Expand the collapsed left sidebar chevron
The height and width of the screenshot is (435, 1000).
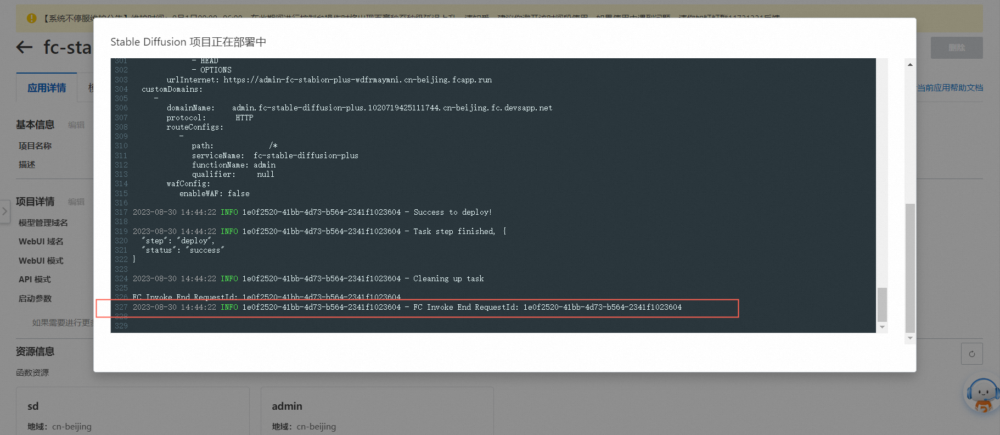point(4,211)
